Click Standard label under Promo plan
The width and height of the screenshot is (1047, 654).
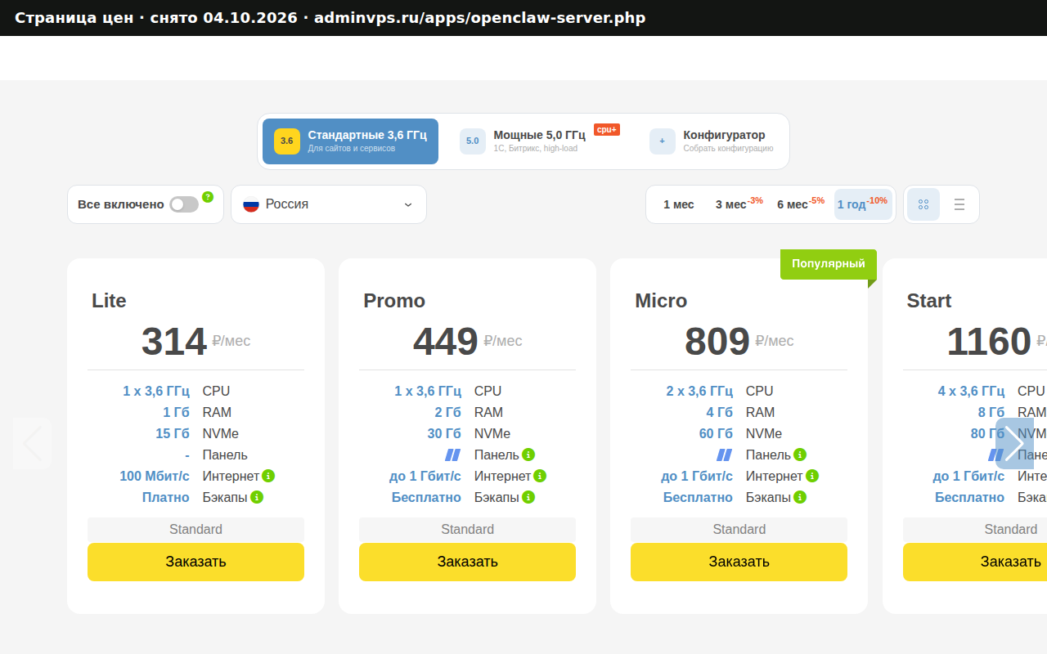pyautogui.click(x=467, y=530)
